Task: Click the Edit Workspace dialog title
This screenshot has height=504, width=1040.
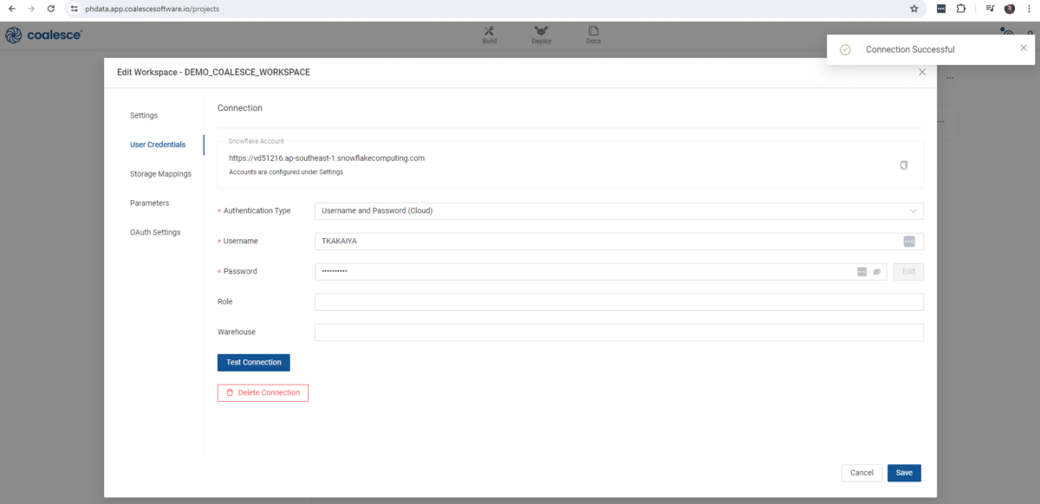Action: click(x=213, y=72)
